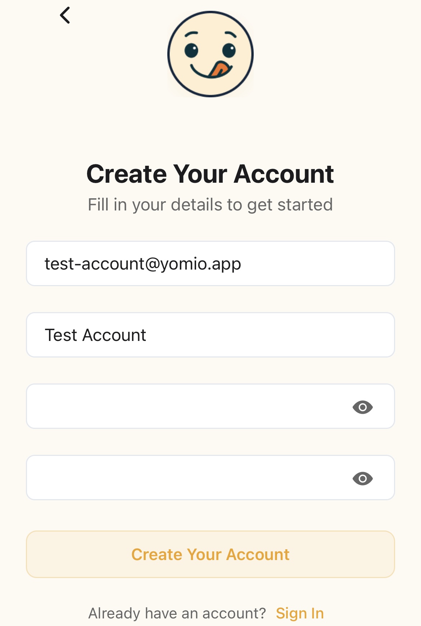Open the Sign In link
The image size is (421, 626).
tap(300, 613)
